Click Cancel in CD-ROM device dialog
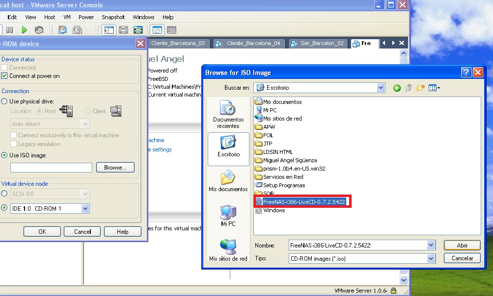 point(82,232)
